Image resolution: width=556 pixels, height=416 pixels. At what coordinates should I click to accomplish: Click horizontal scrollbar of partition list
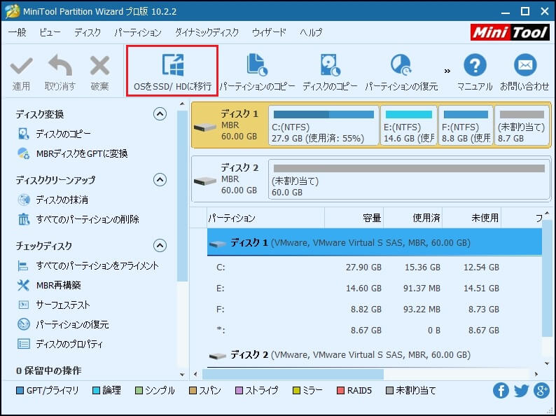pyautogui.click(x=293, y=374)
